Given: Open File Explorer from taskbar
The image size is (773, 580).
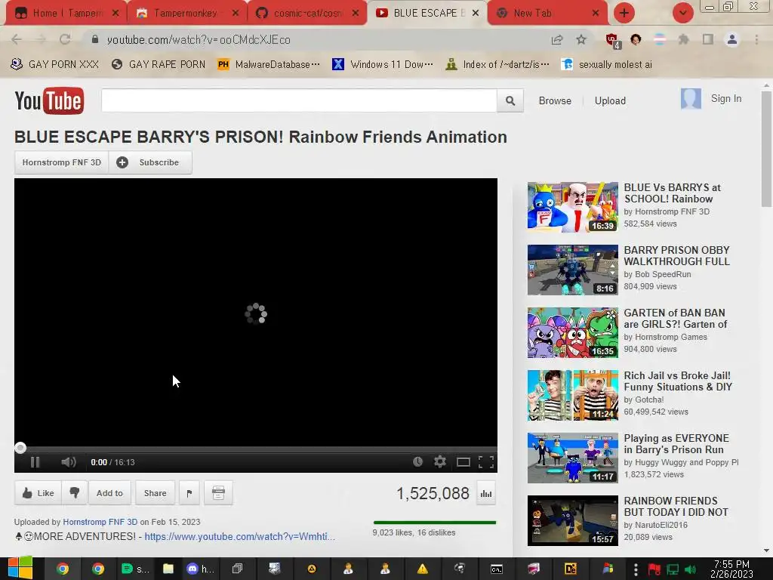Looking at the screenshot, I should click(x=168, y=569).
